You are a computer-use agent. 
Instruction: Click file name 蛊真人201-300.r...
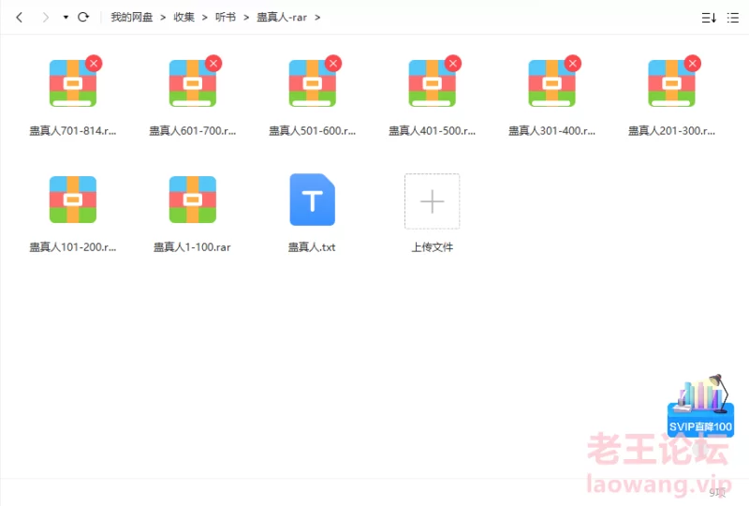[x=671, y=130]
